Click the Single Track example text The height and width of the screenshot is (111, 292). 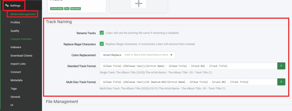(156, 72)
